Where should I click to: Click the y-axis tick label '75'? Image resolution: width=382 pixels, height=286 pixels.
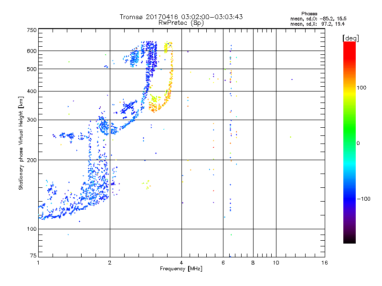tap(33, 255)
